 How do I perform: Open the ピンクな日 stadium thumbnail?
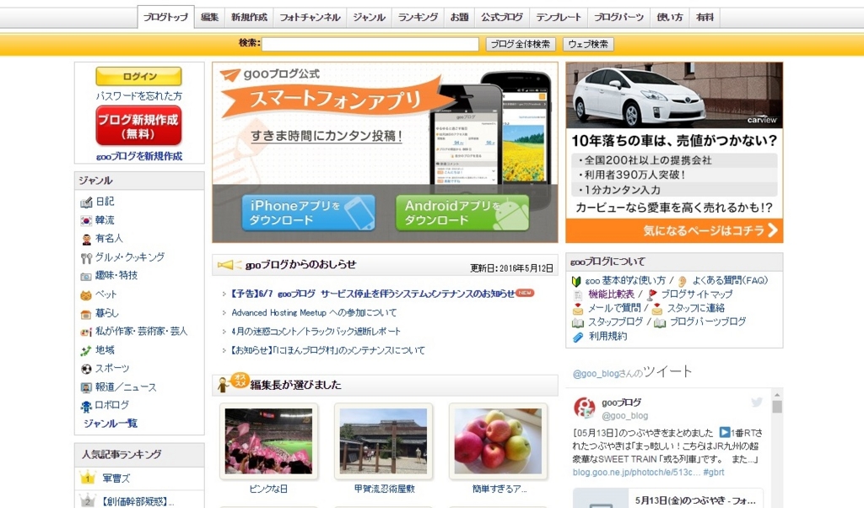(x=268, y=440)
